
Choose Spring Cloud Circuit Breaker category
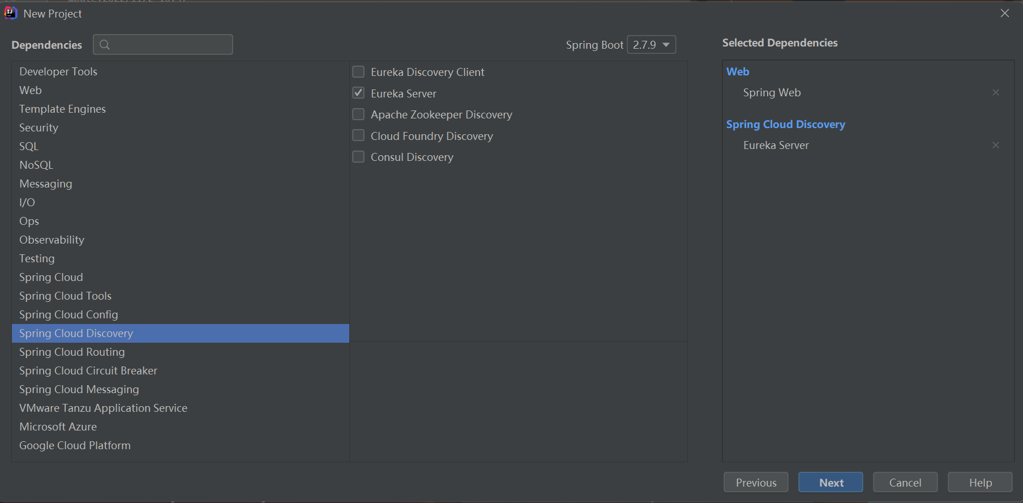click(88, 370)
